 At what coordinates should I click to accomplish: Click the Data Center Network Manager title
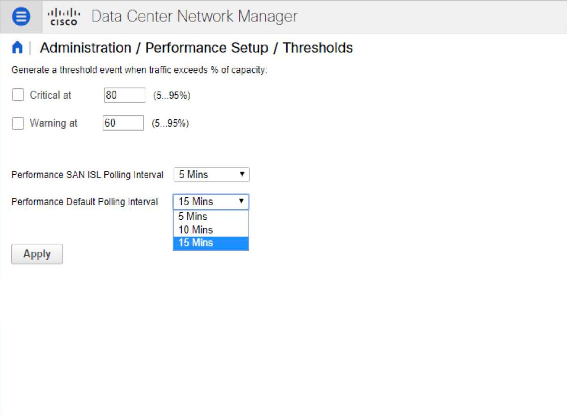194,15
